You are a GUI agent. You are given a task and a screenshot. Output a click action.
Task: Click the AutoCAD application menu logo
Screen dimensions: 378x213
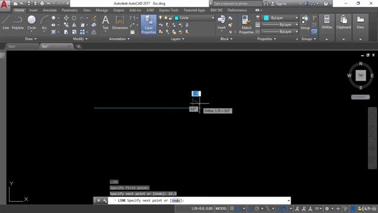(4, 5)
